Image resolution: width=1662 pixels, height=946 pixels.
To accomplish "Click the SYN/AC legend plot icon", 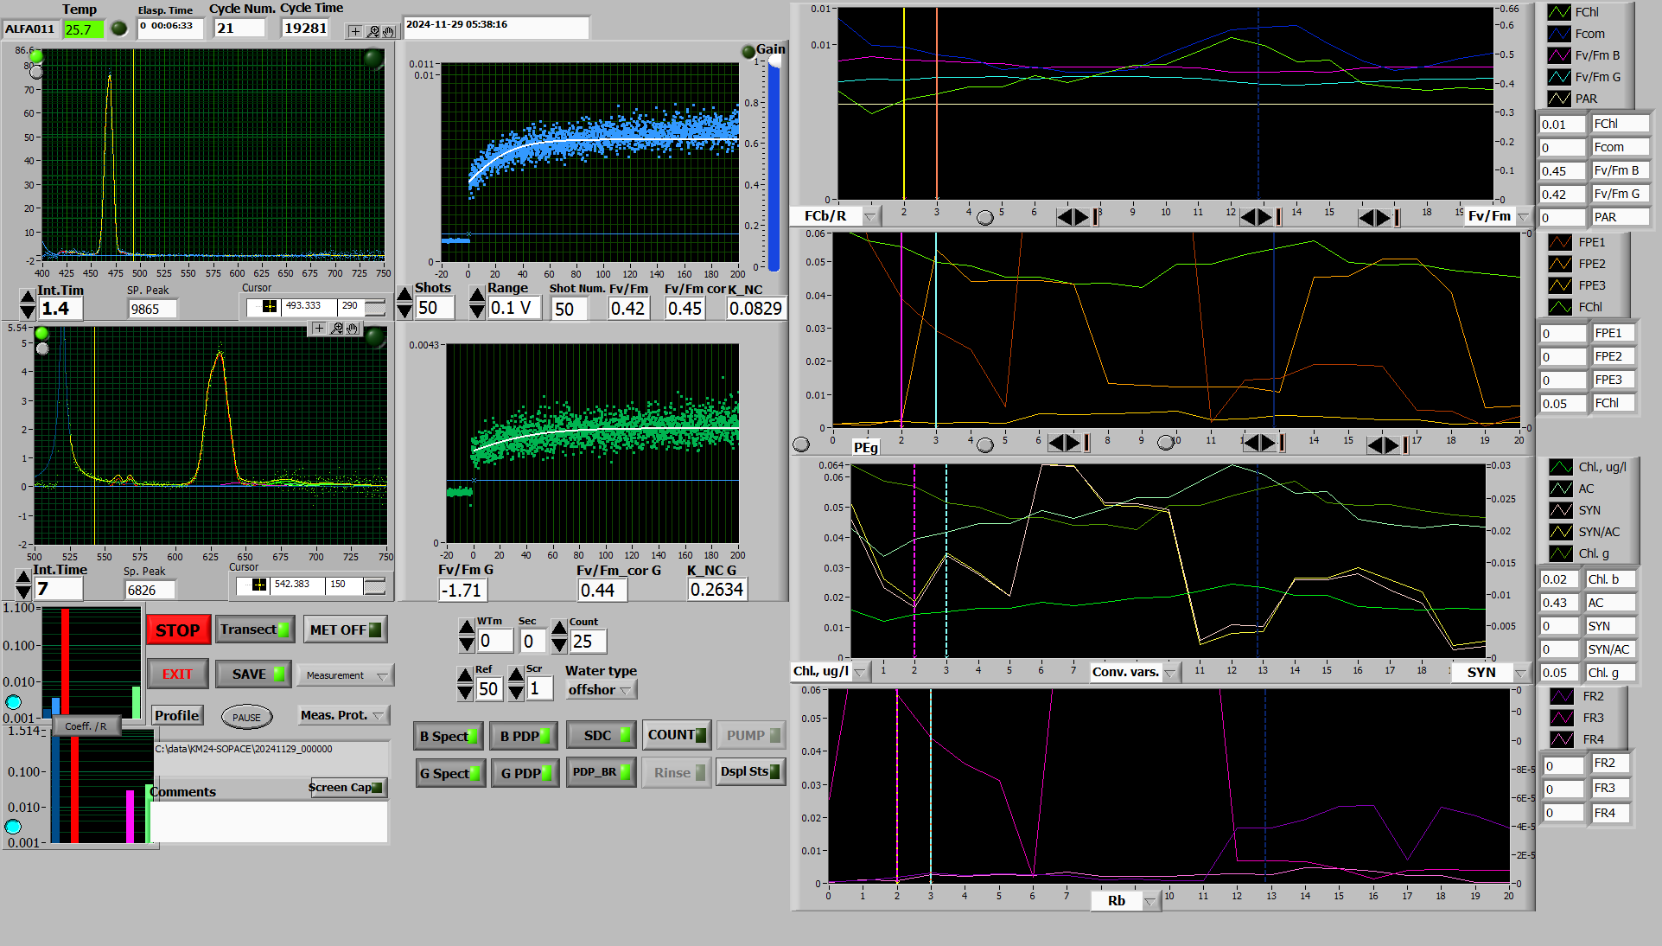I will [1560, 532].
